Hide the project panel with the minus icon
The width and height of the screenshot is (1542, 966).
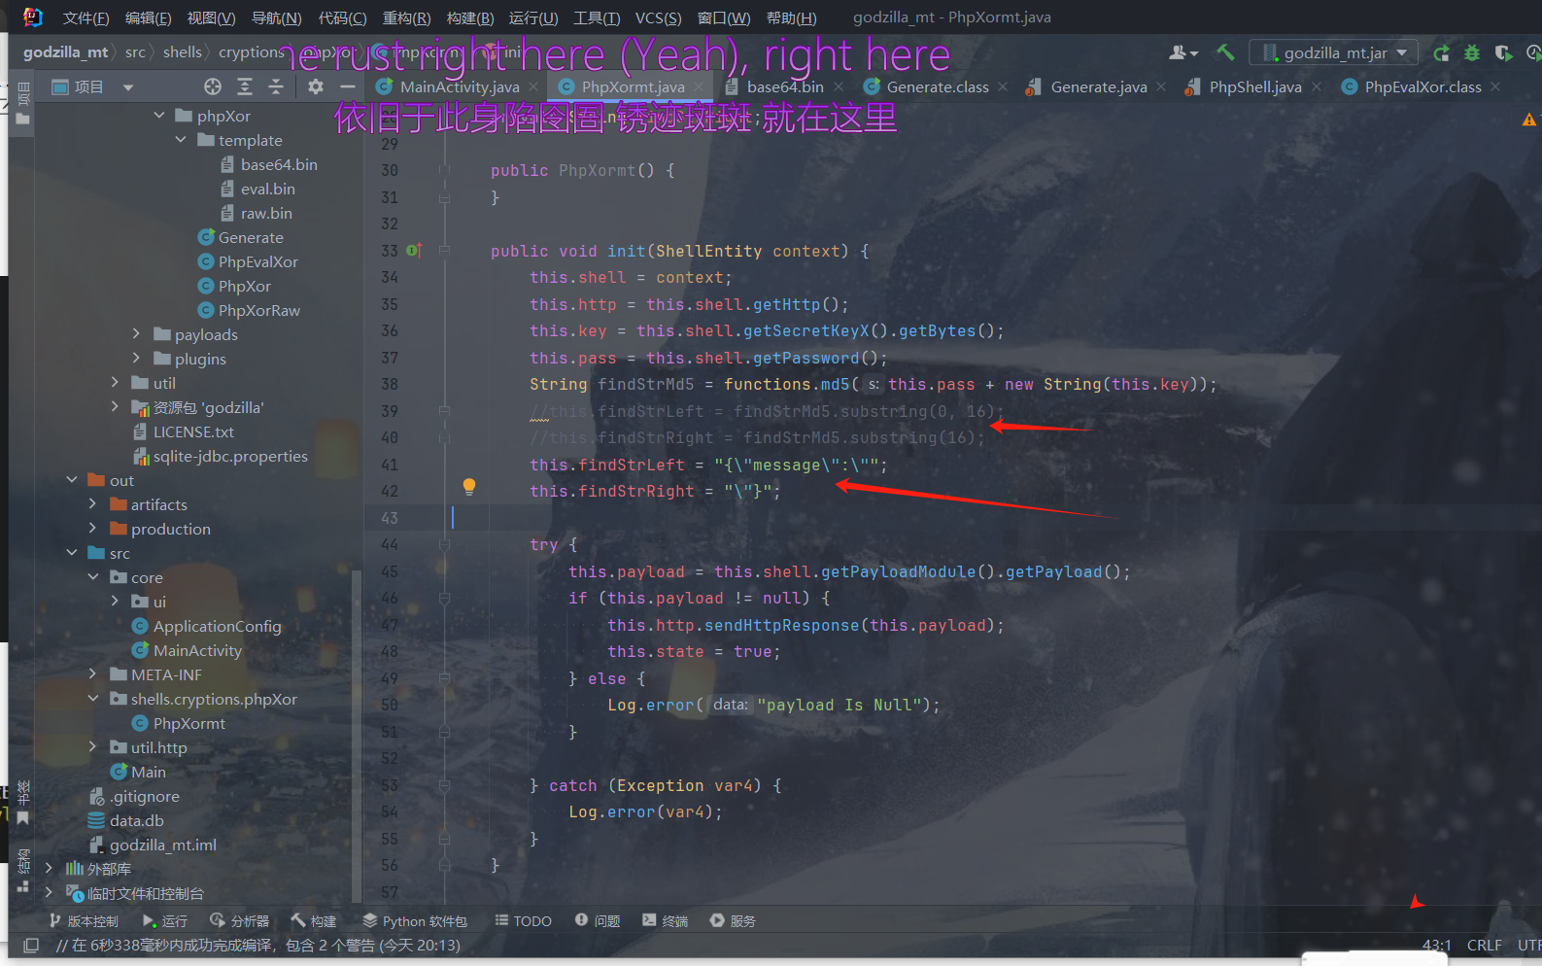[347, 86]
